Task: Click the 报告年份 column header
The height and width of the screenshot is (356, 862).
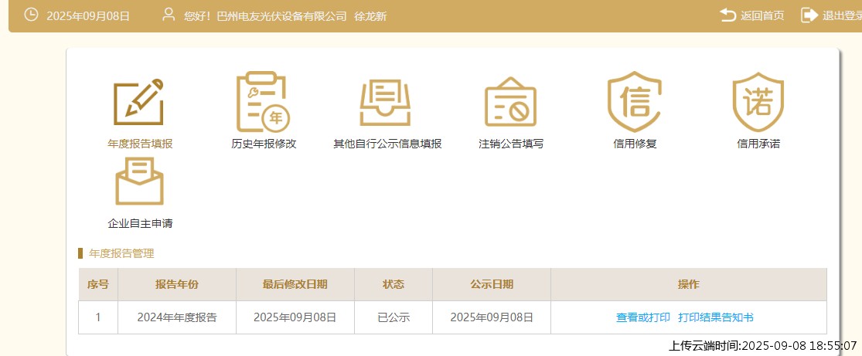Action: pyautogui.click(x=177, y=285)
